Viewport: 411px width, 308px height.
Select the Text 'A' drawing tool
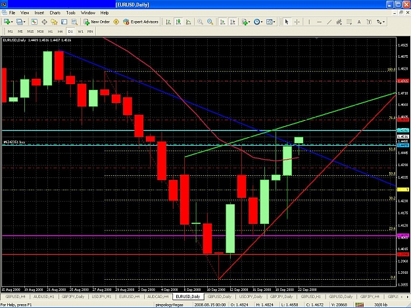tap(359, 22)
